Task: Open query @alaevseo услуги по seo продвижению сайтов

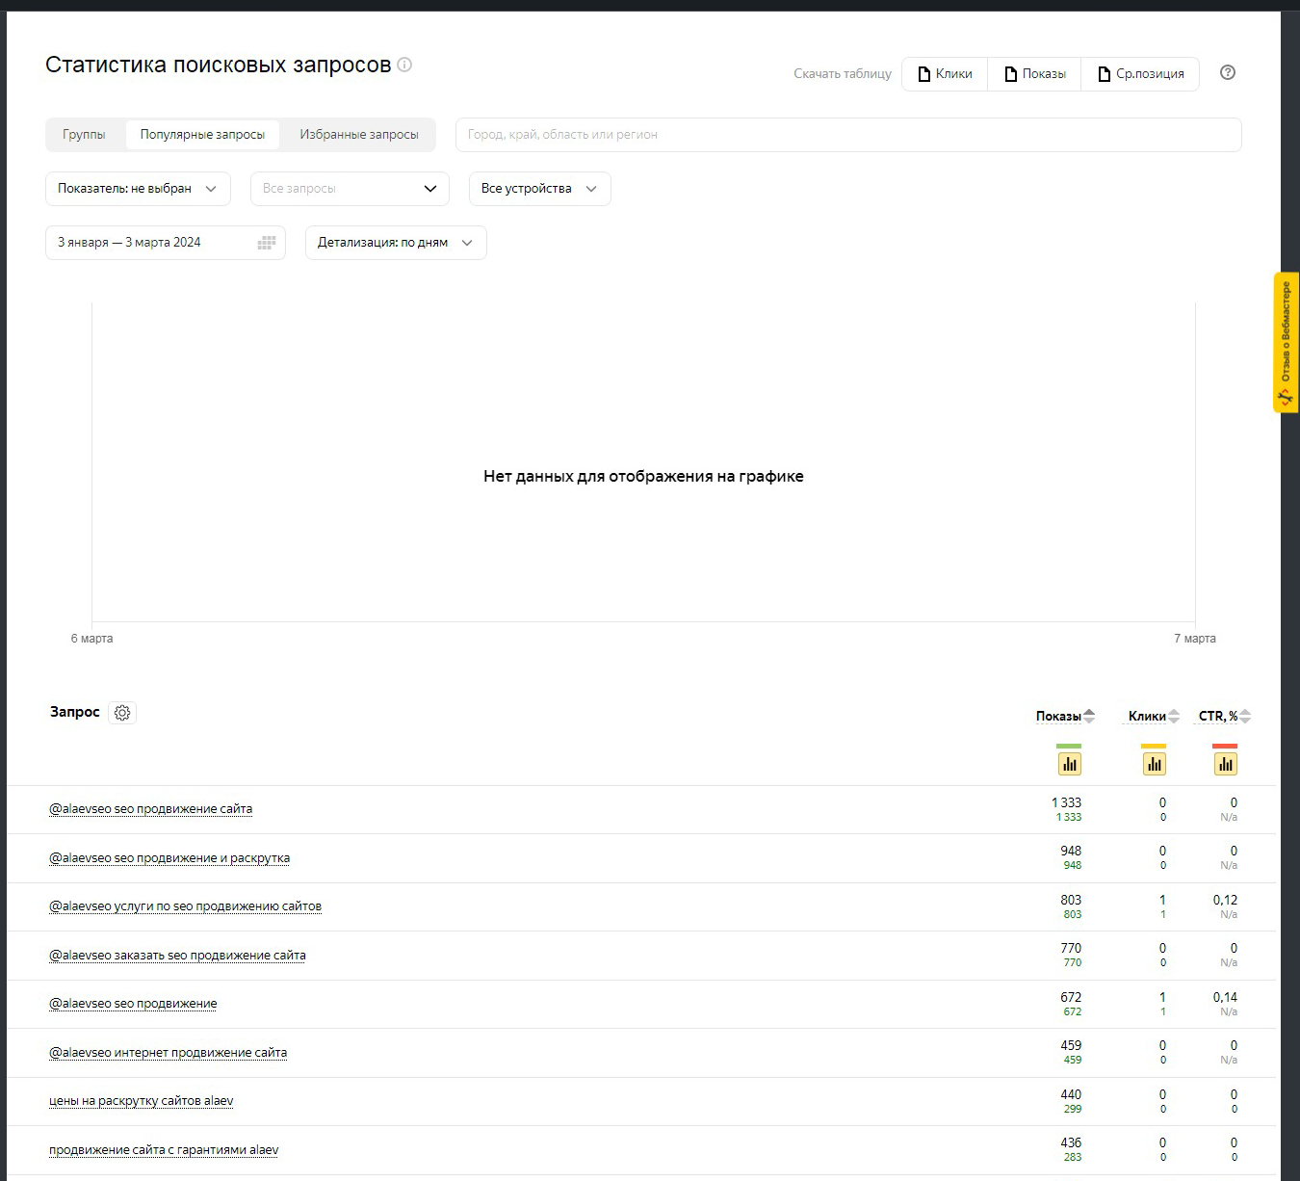Action: tap(185, 906)
